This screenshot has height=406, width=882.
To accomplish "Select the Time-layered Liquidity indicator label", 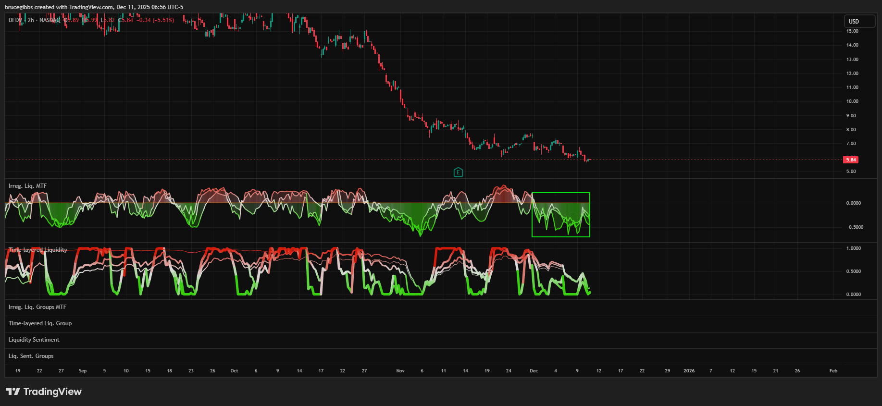I will pos(38,250).
